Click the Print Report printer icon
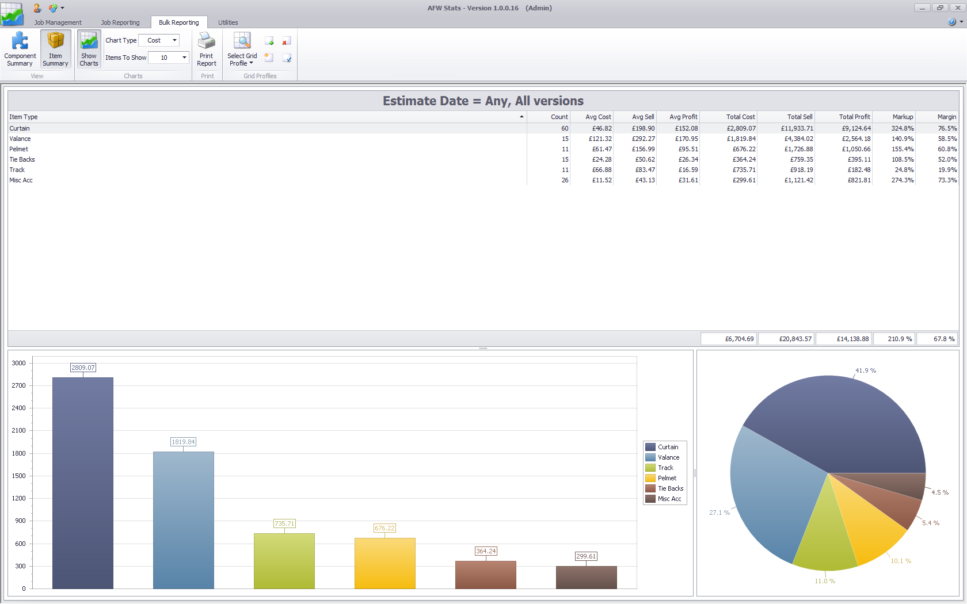 206,41
